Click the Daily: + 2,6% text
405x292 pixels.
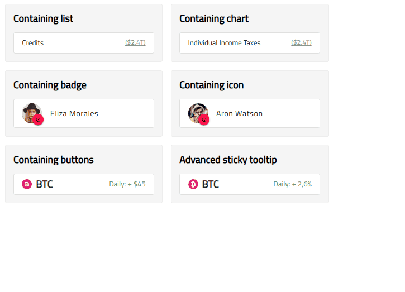pos(292,184)
